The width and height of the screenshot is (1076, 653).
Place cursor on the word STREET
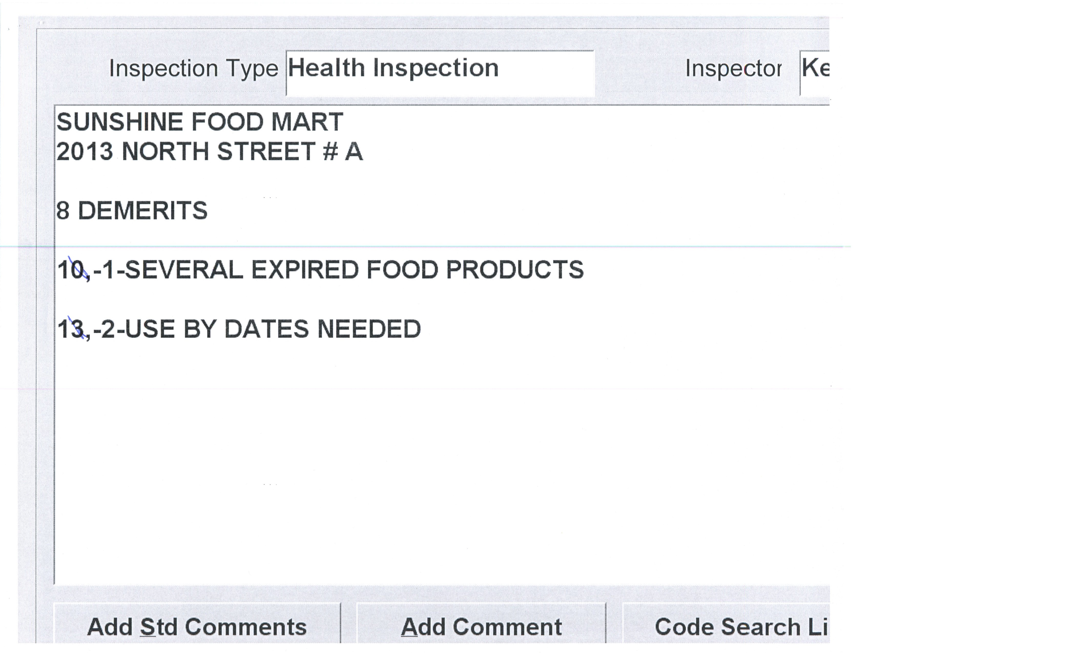click(265, 152)
